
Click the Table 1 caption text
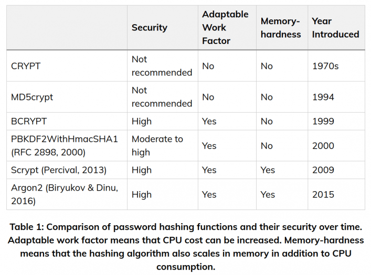coord(185,247)
